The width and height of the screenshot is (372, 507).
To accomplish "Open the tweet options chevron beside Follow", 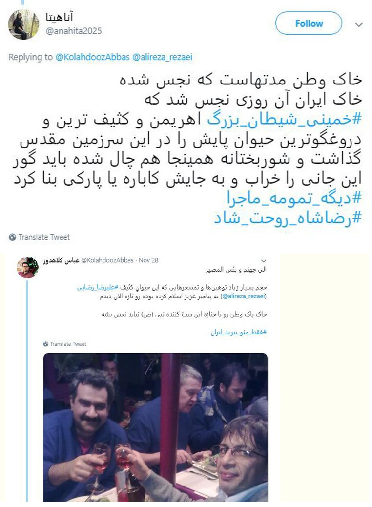I will pos(359,24).
